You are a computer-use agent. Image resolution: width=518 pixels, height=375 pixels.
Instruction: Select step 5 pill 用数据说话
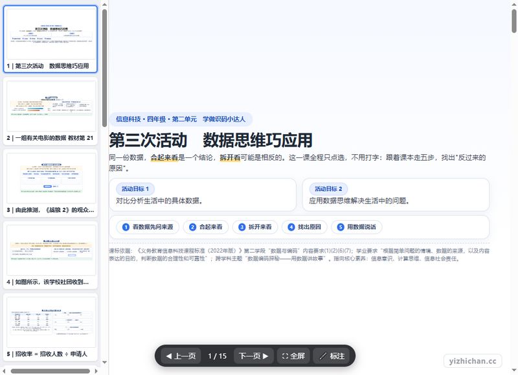click(357, 227)
